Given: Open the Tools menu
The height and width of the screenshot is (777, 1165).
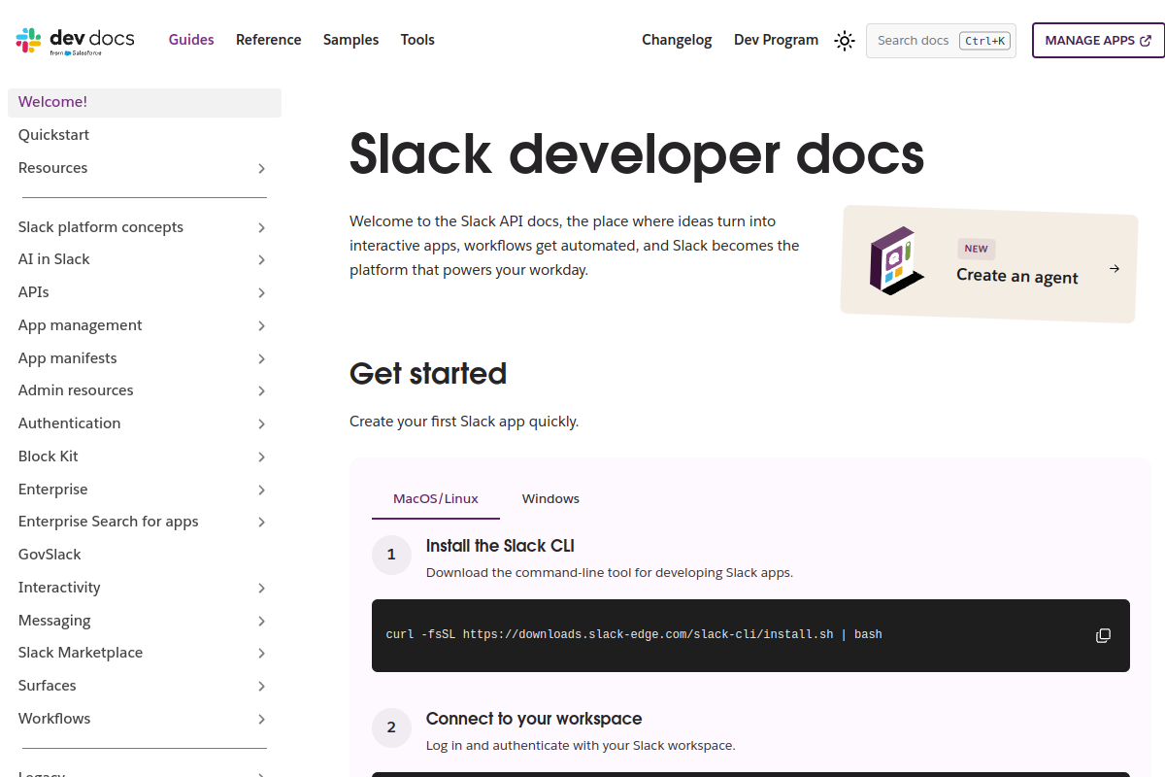Looking at the screenshot, I should point(417,40).
